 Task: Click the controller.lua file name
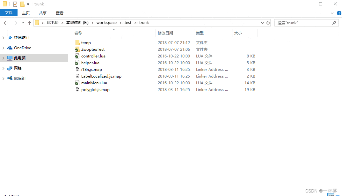click(93, 56)
